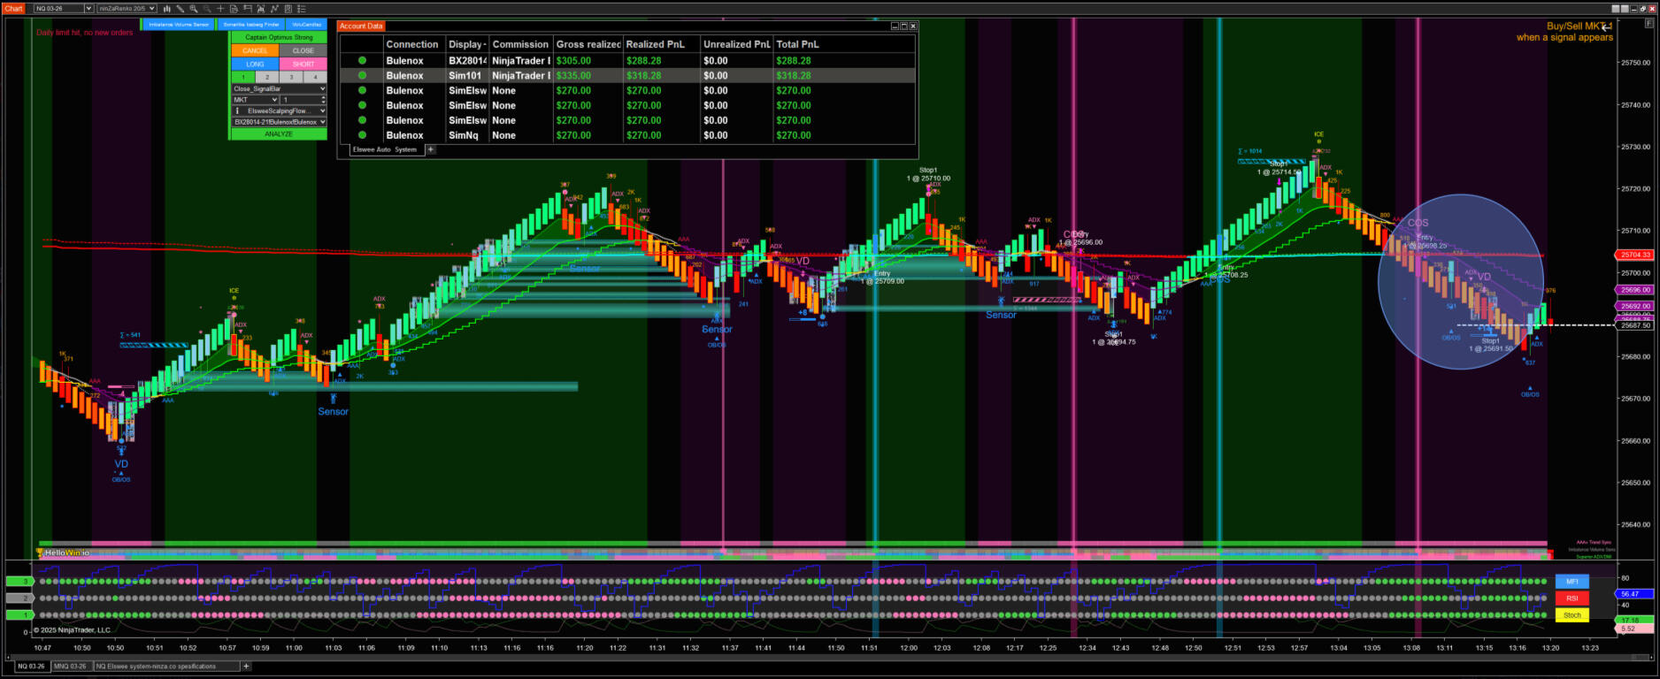The height and width of the screenshot is (679, 1660).
Task: Open the Close_SignalBar dropdown
Action: [x=279, y=88]
